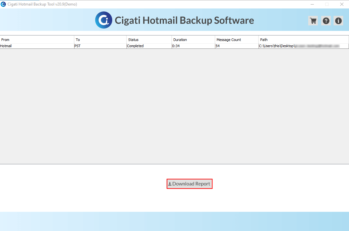The image size is (349, 231).
Task: Select the Status column header
Action: pyautogui.click(x=149, y=40)
